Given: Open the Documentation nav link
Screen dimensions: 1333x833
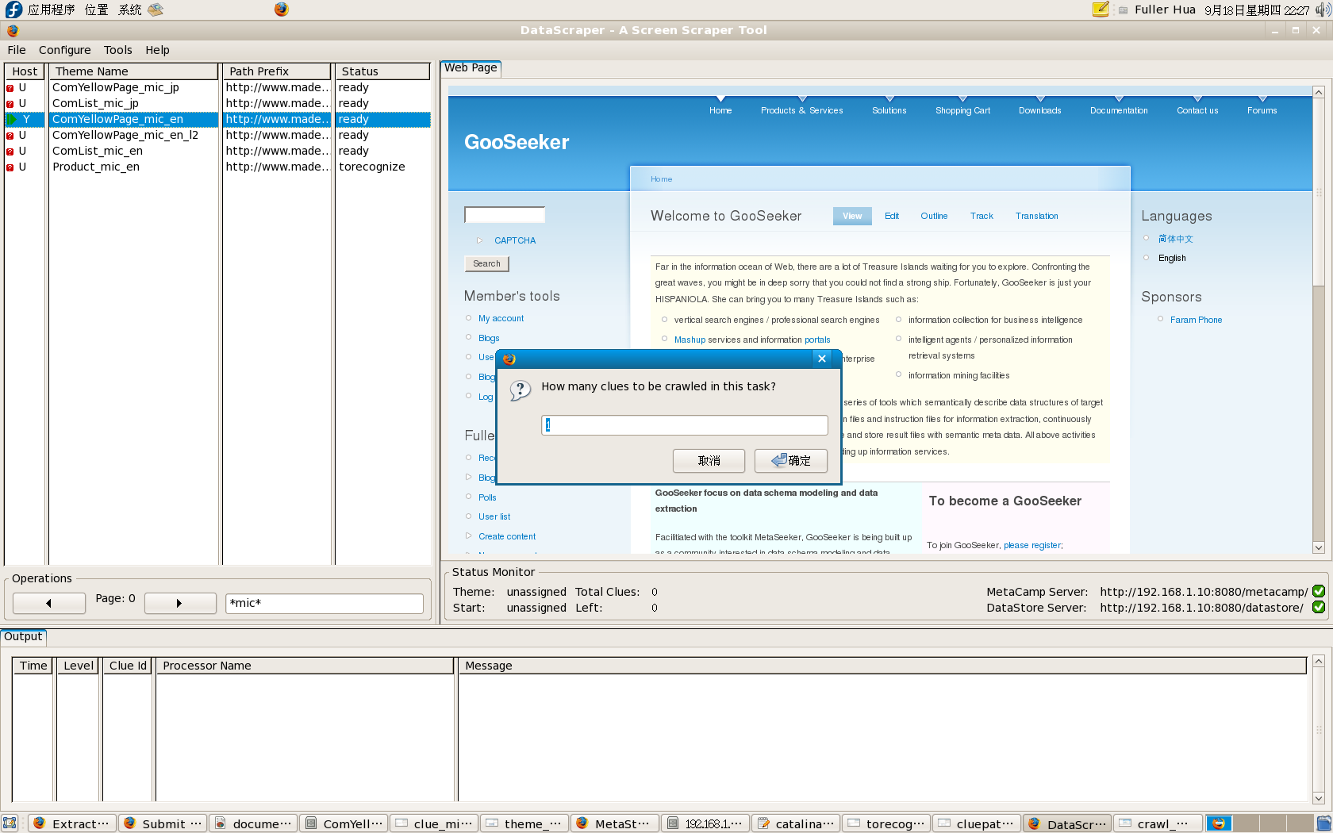Looking at the screenshot, I should pos(1119,111).
